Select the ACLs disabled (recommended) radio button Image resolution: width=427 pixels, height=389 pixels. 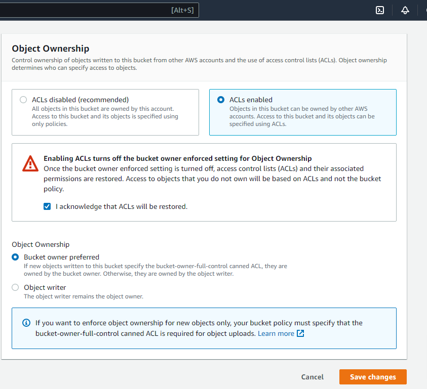[23, 100]
